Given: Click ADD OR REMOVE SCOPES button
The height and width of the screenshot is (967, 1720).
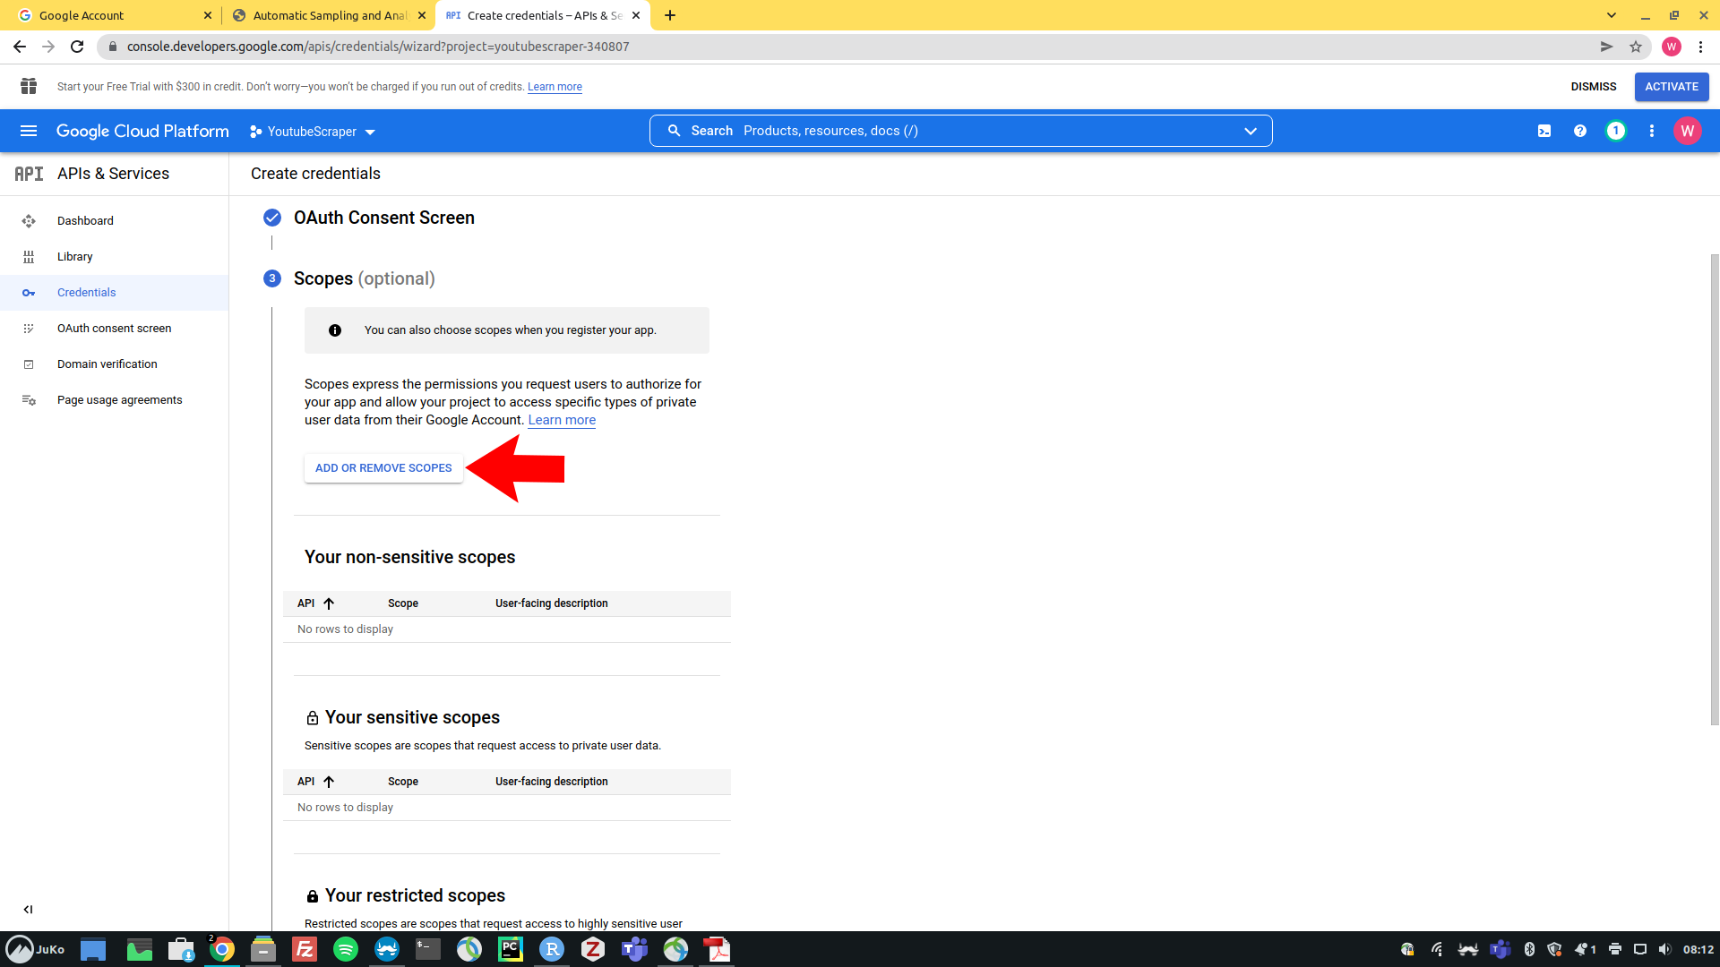Looking at the screenshot, I should tap(383, 468).
